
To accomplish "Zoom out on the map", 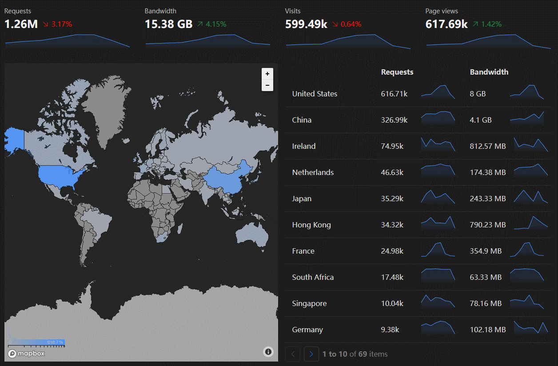I will point(267,85).
